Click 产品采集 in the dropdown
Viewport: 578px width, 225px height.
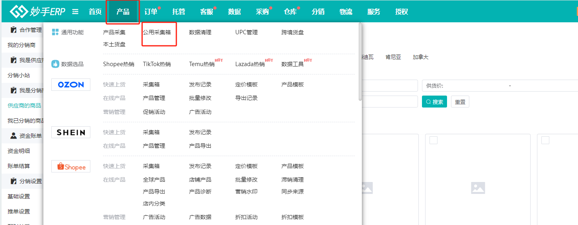pos(114,32)
